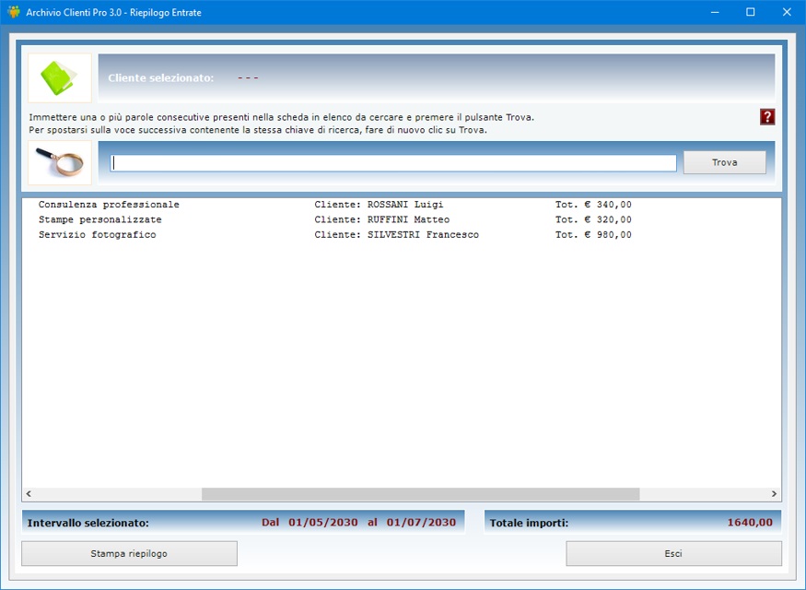
Task: Click the left arrow of the horizontal scrollbar
Action: (29, 494)
